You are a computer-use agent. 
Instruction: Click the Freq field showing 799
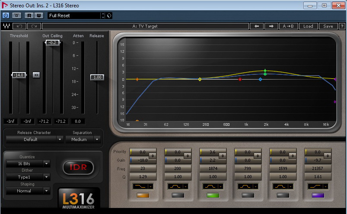[x=248, y=169]
